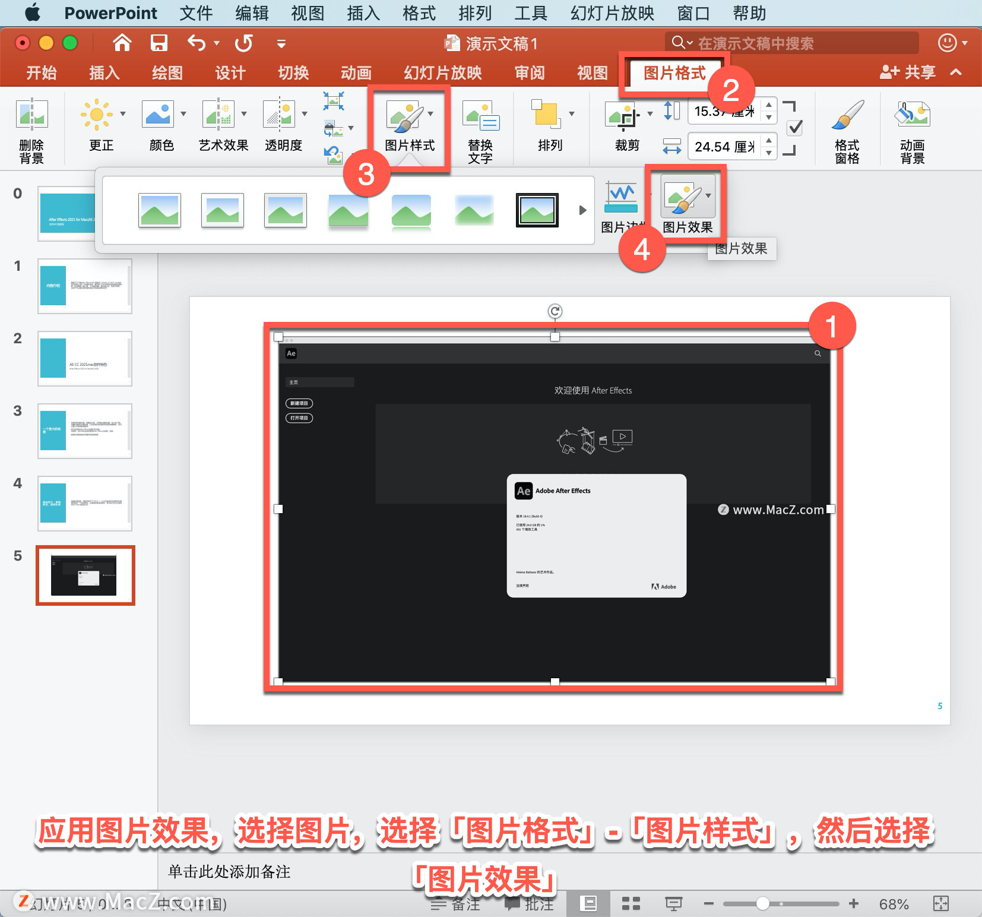Click Fit slide to window icon
Image resolution: width=982 pixels, height=917 pixels.
click(941, 904)
